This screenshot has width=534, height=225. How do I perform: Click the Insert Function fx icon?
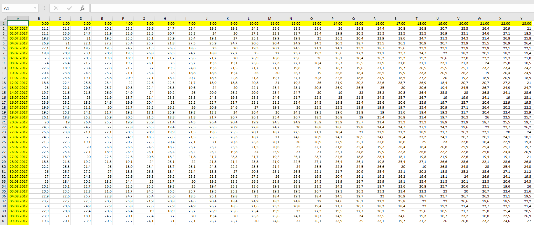[x=82, y=8]
